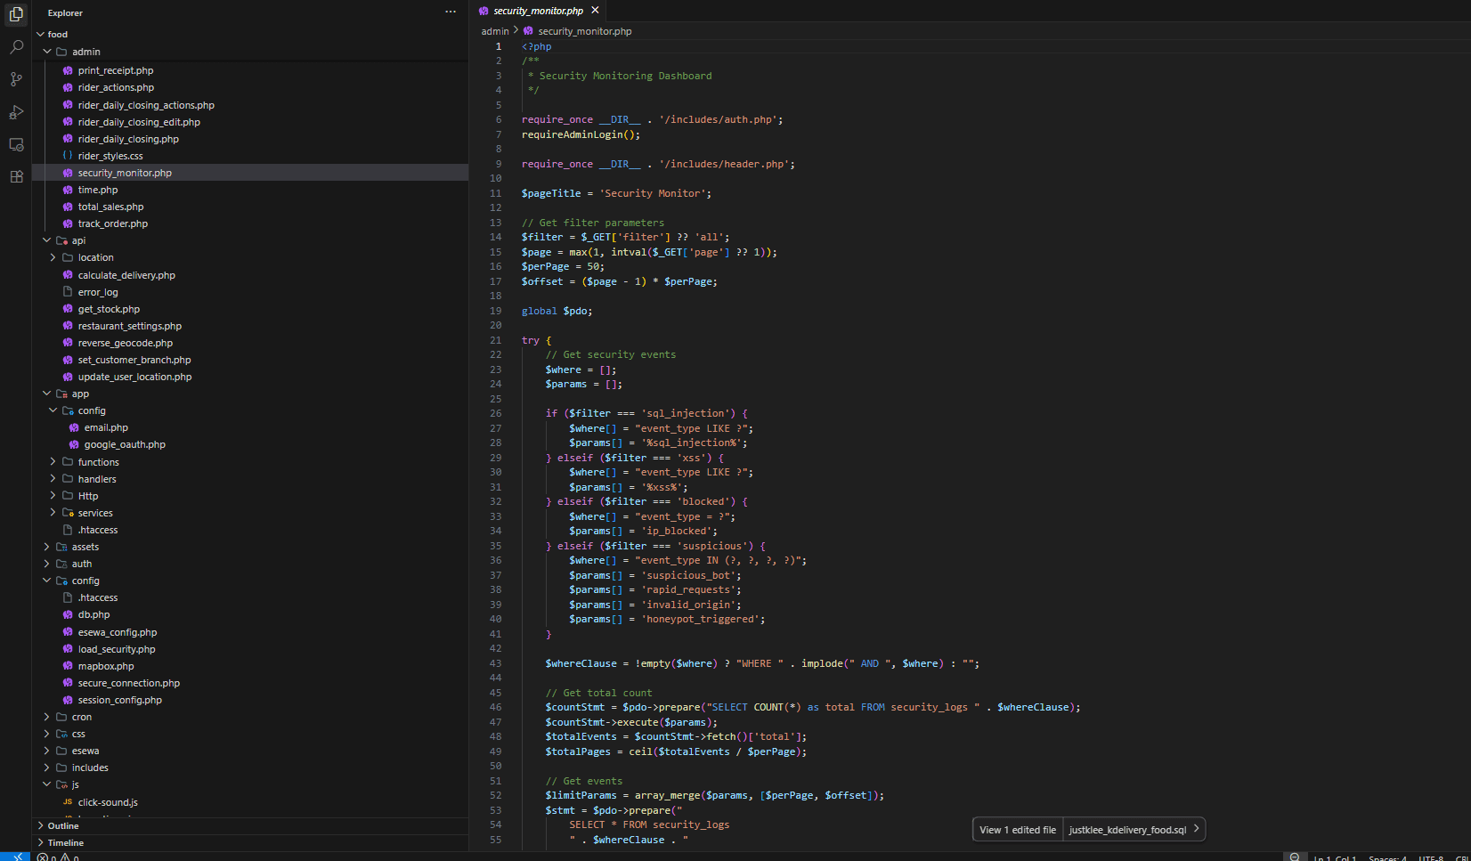This screenshot has height=861, width=1471.
Task: Open justklee_kdelivery_food.sql edited file link
Action: (x=1127, y=830)
